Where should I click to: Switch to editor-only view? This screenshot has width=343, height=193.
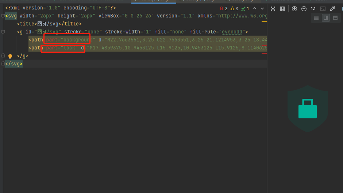click(316, 18)
